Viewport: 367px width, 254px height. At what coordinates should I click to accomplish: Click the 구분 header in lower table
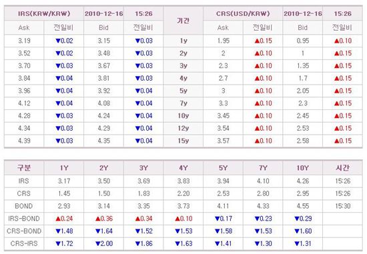pos(23,168)
